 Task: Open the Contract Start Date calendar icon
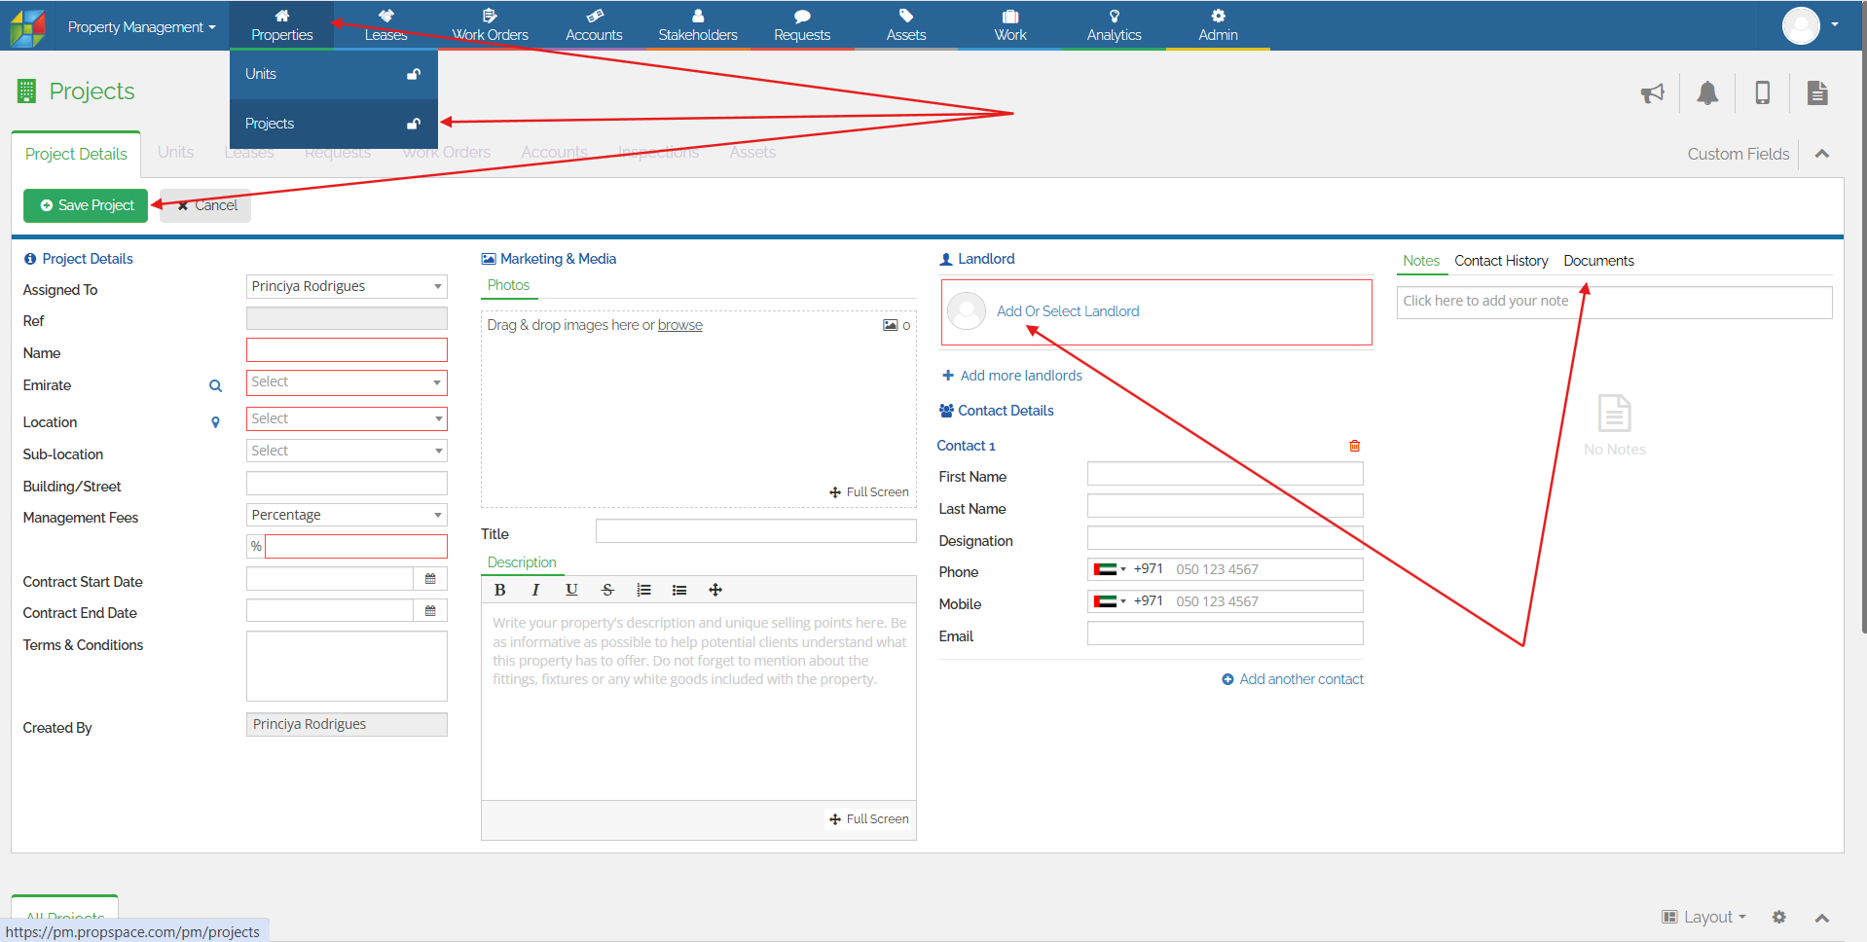tap(430, 579)
